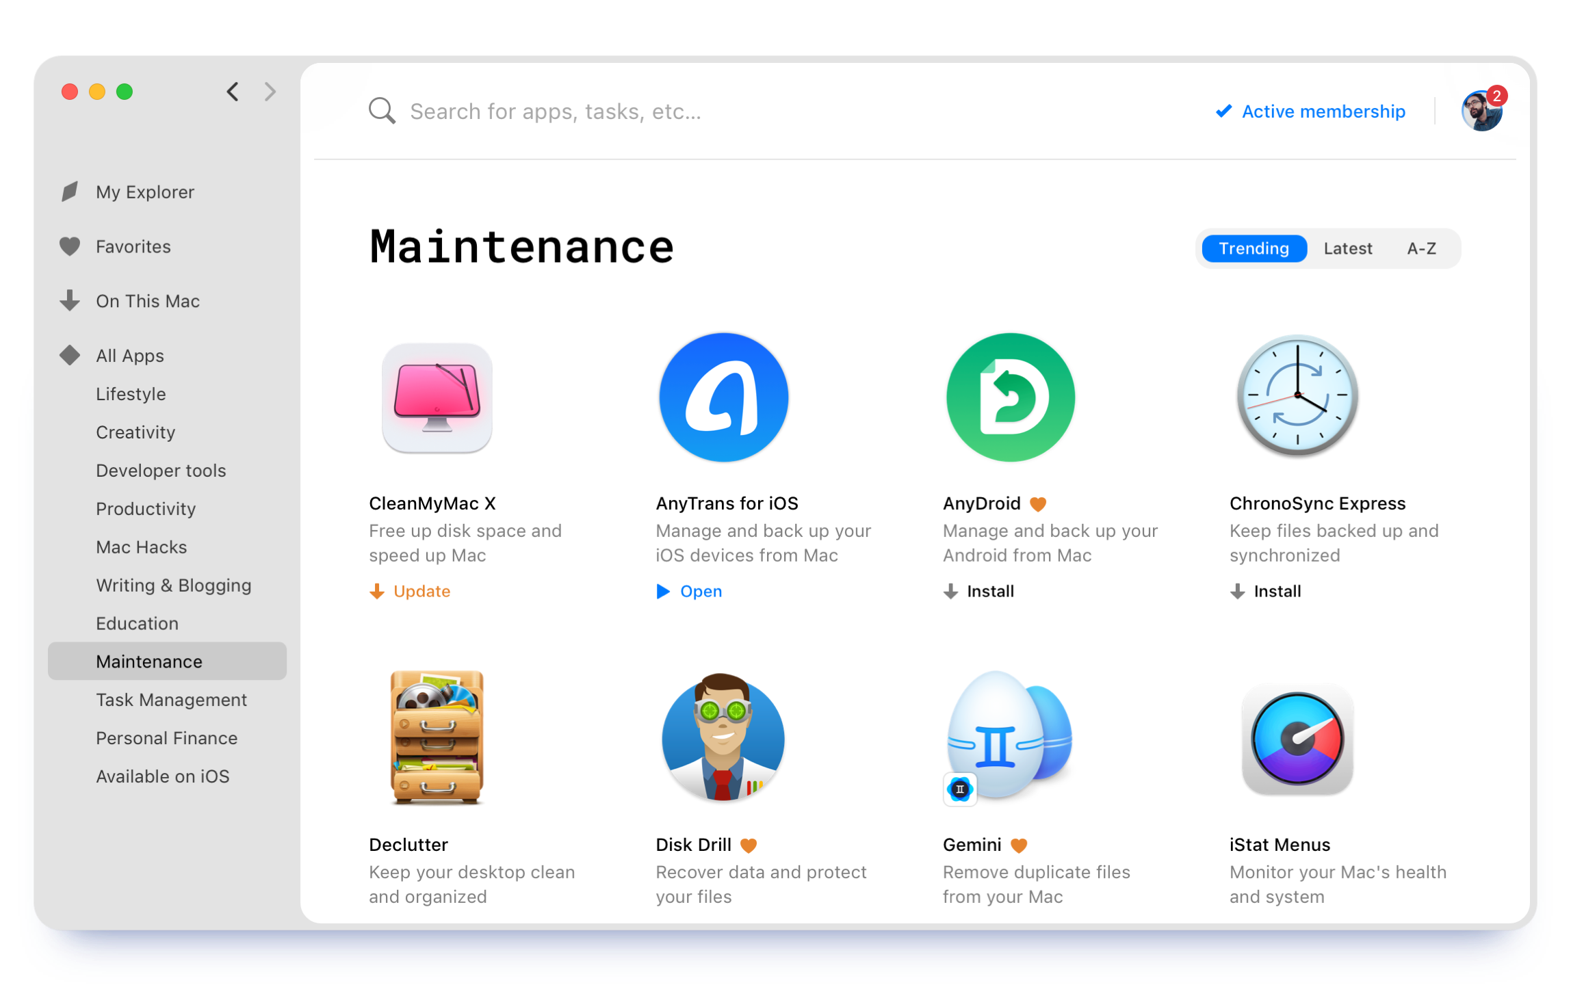Sort apps by A-Z
Screen dimensions: 1571x985
[x=1421, y=248]
